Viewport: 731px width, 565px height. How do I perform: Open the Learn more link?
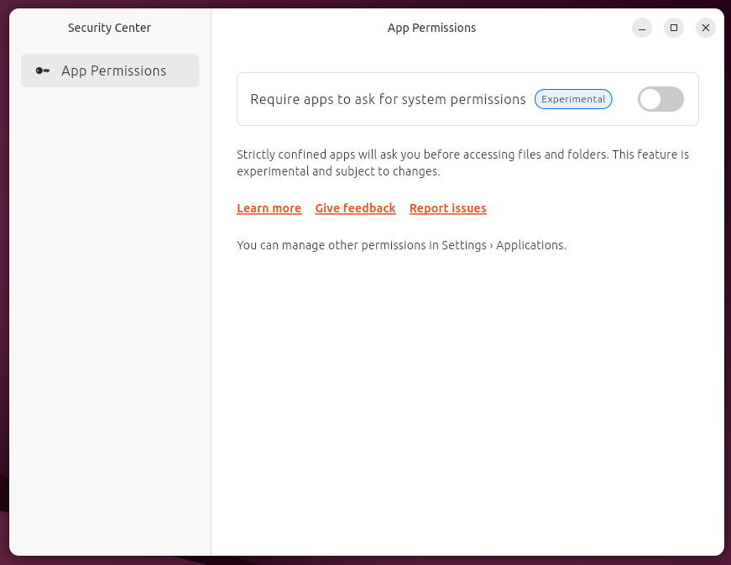269,208
